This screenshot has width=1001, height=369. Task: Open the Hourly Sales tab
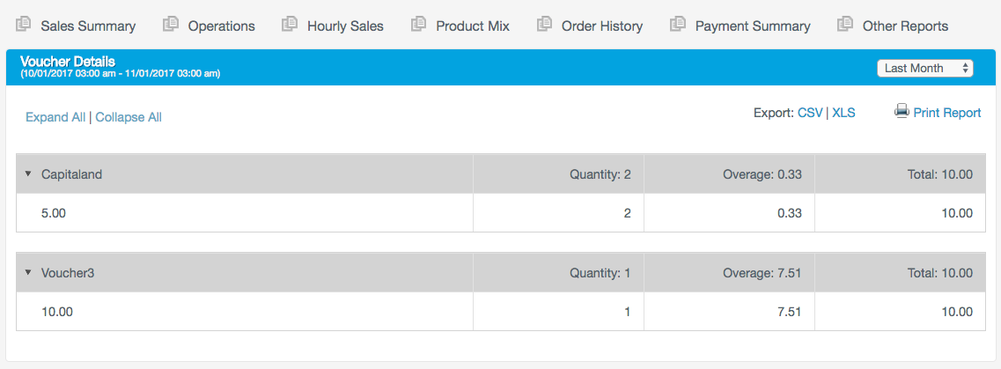click(345, 26)
